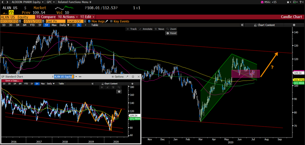The width and height of the screenshot is (305, 145).
Task: Click the yellow gauge indicator icon
Action: coord(11,13)
